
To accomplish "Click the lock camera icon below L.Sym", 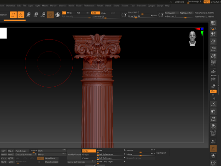I will coord(213,86).
